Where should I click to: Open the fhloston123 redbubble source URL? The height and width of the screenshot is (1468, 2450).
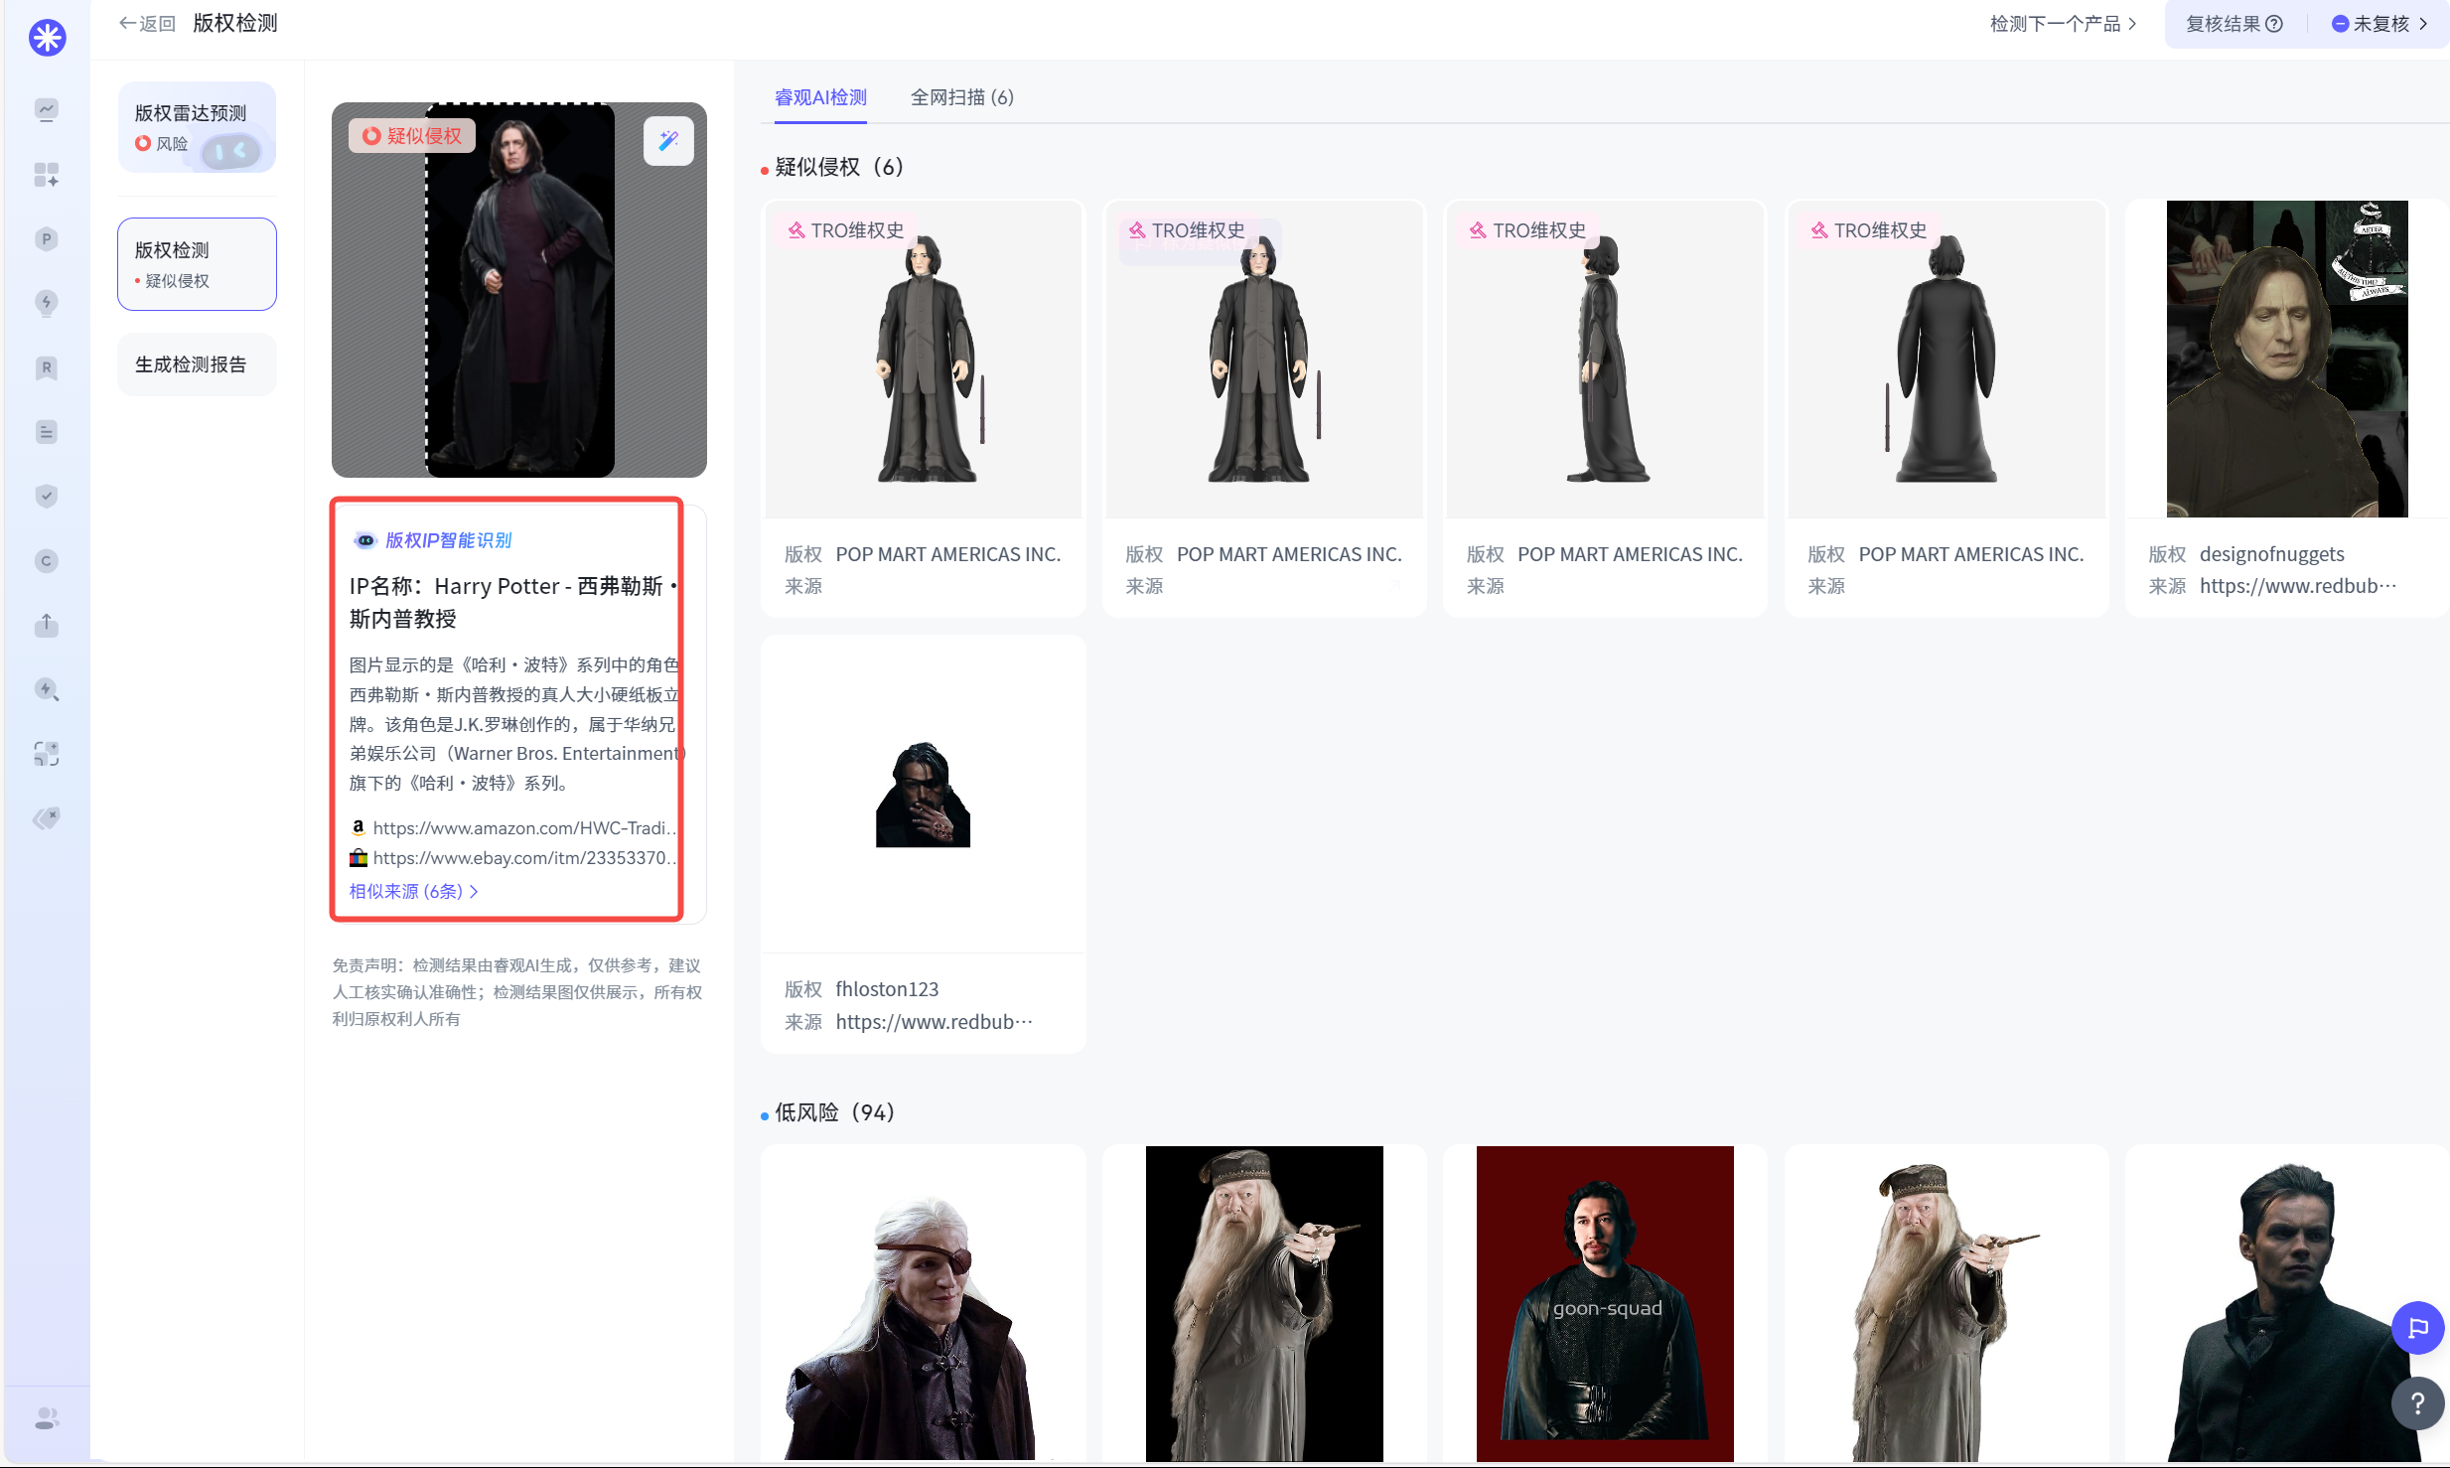point(934,1021)
